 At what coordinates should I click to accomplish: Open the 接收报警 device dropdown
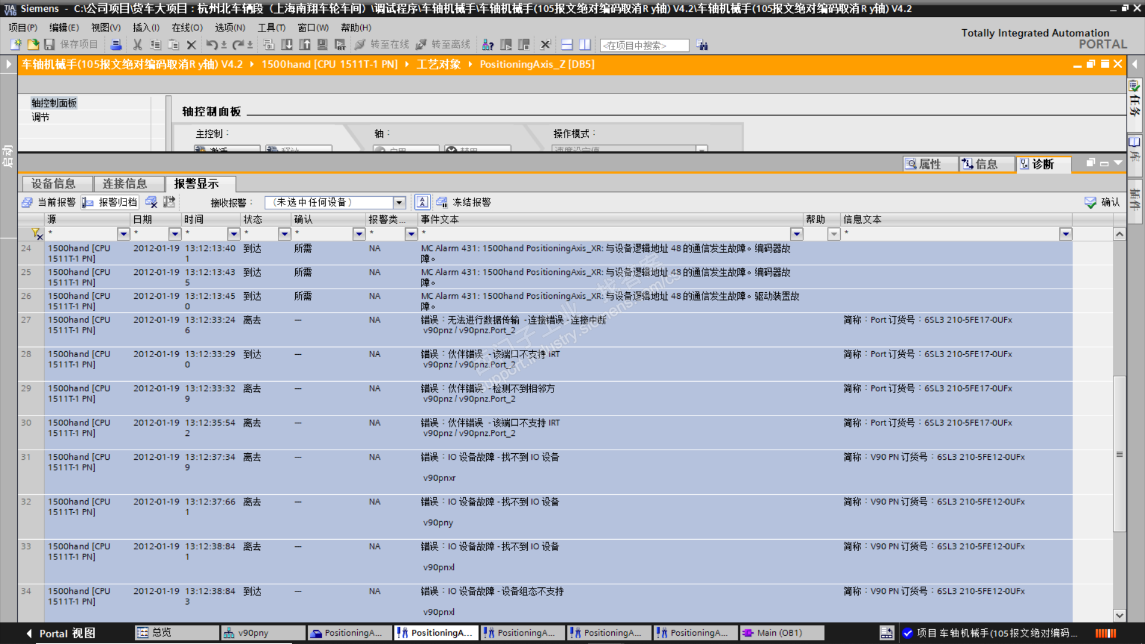tap(400, 202)
